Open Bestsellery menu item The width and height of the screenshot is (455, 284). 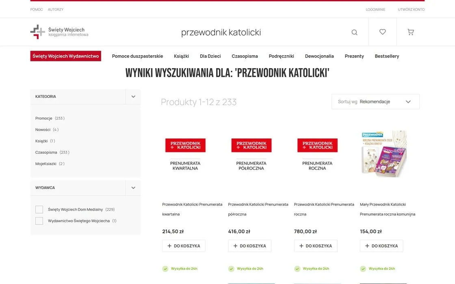coord(387,56)
